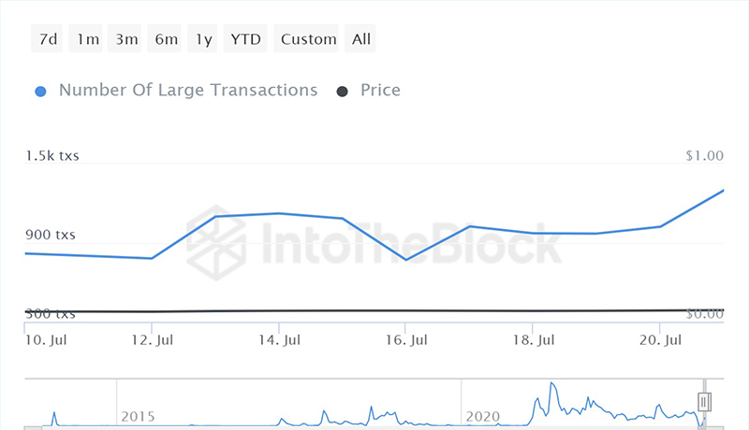This screenshot has width=749, height=430.
Task: Switch chart range to 1m
Action: point(88,39)
